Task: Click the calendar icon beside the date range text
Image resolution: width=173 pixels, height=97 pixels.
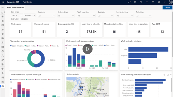Action: [x=12, y=19]
